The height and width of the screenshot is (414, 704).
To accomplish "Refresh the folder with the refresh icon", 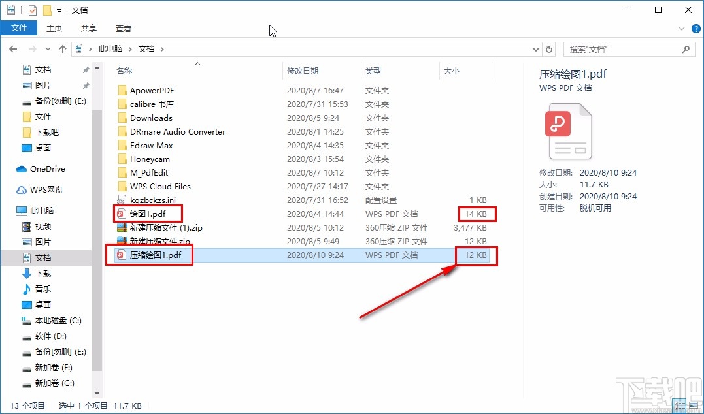I will (550, 49).
